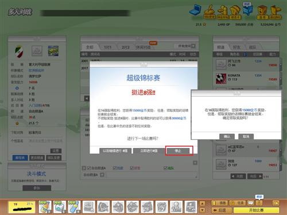Select the 1对1 room tab

[107, 47]
